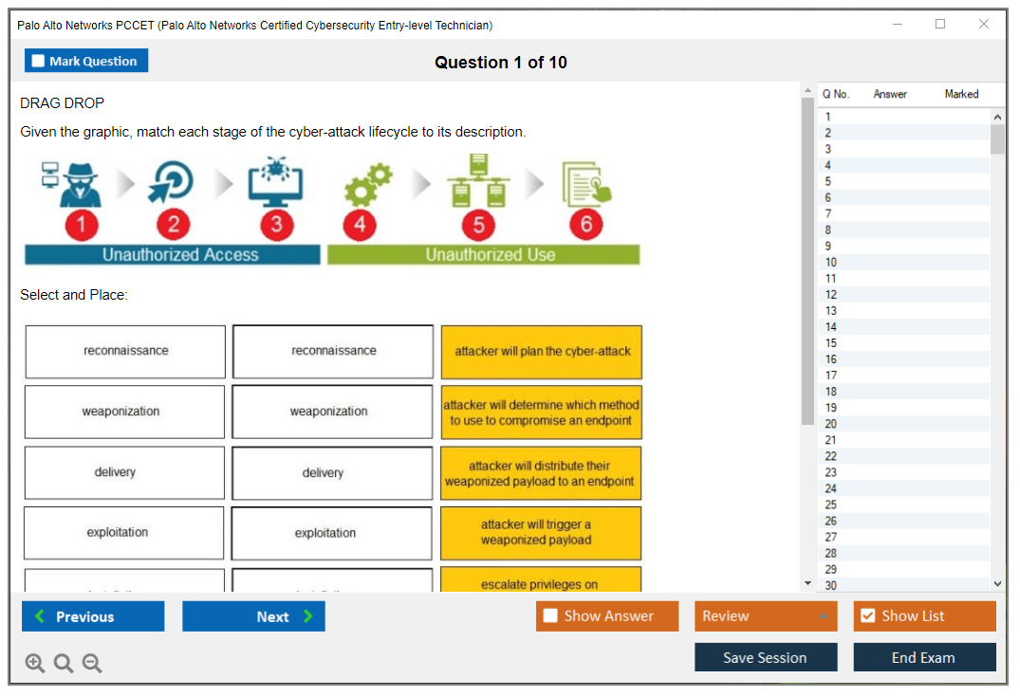Click the documents icon for stage 6
Image resolution: width=1020 pixels, height=697 pixels.
(x=585, y=184)
